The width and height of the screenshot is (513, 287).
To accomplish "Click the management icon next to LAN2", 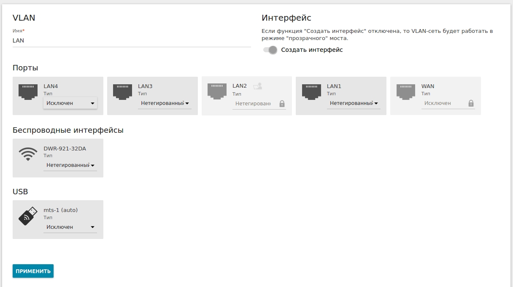I will 257,86.
